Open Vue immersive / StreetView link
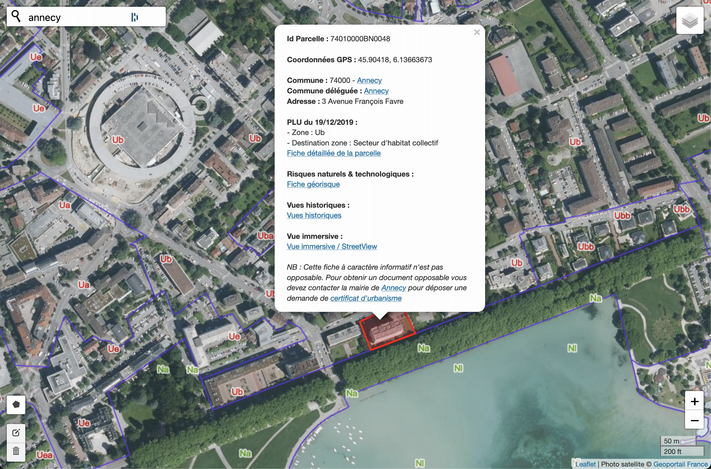The image size is (711, 469). tap(332, 247)
